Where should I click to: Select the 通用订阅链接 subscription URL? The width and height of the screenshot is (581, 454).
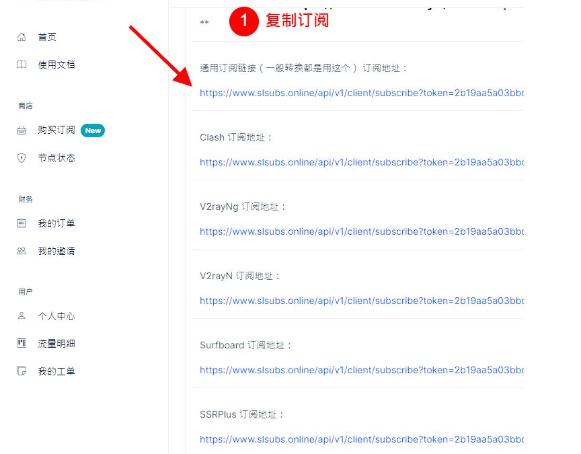361,93
